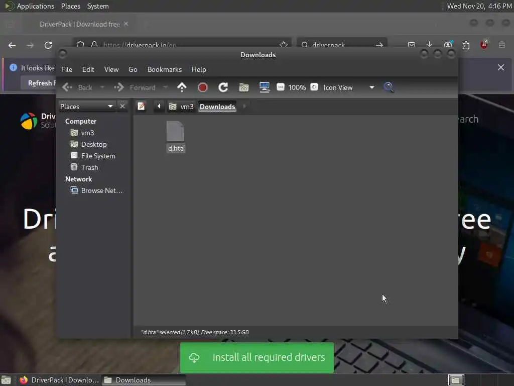Open the Firefox downloads arrow icon

pos(430,45)
